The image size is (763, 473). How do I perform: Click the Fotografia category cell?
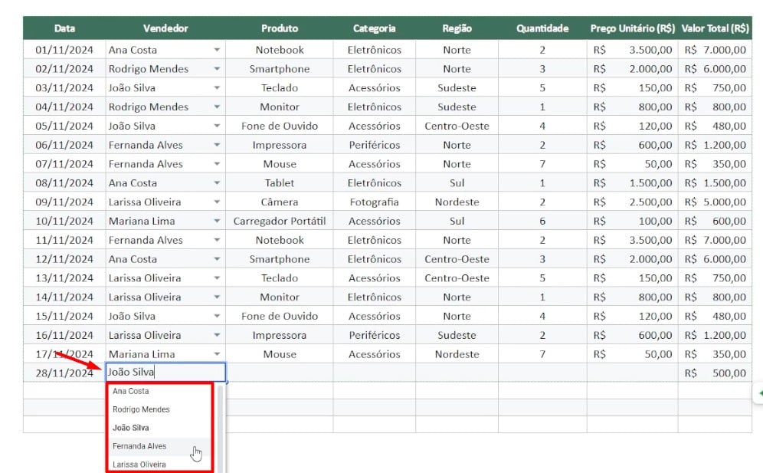point(374,202)
